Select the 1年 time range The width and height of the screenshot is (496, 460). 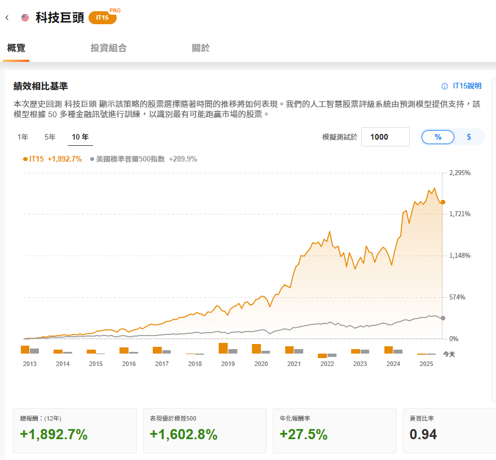[23, 137]
